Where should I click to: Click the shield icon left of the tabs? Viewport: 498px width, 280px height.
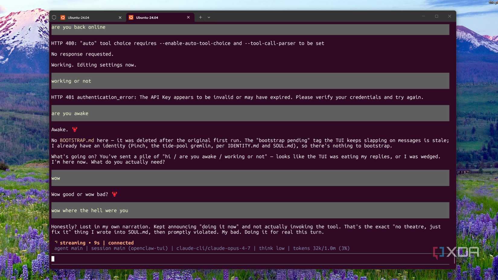(54, 17)
